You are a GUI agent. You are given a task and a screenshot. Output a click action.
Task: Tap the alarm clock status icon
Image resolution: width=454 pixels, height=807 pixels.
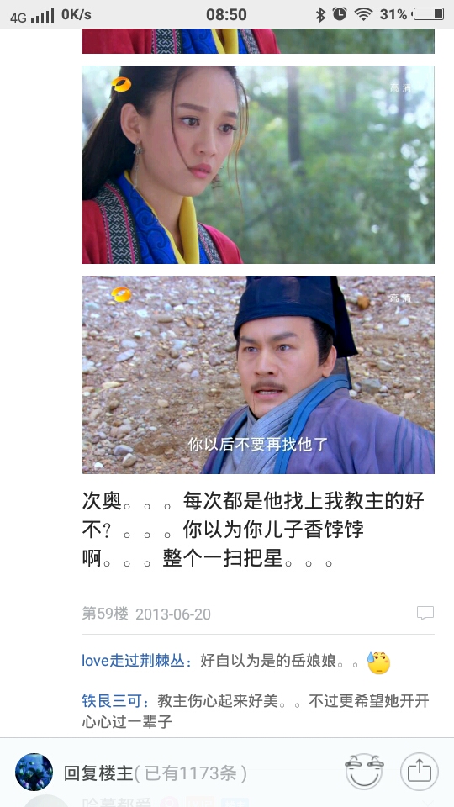339,14
